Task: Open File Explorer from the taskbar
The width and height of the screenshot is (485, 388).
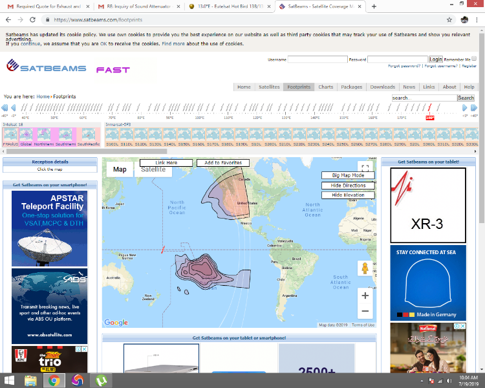Action: tap(30, 381)
